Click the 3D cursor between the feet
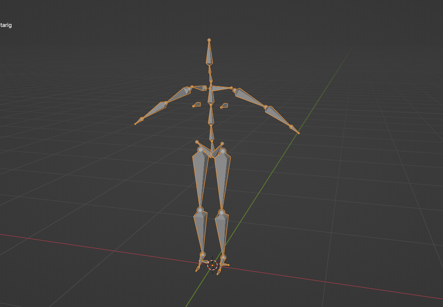443x307 pixels. point(212,265)
